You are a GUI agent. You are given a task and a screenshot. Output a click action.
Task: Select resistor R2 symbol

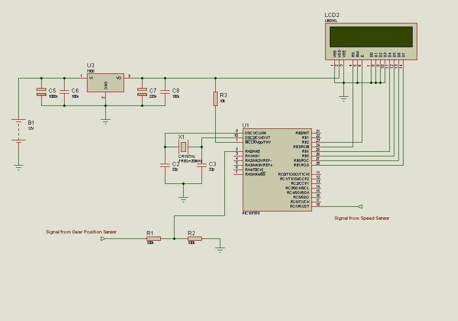coord(195,239)
